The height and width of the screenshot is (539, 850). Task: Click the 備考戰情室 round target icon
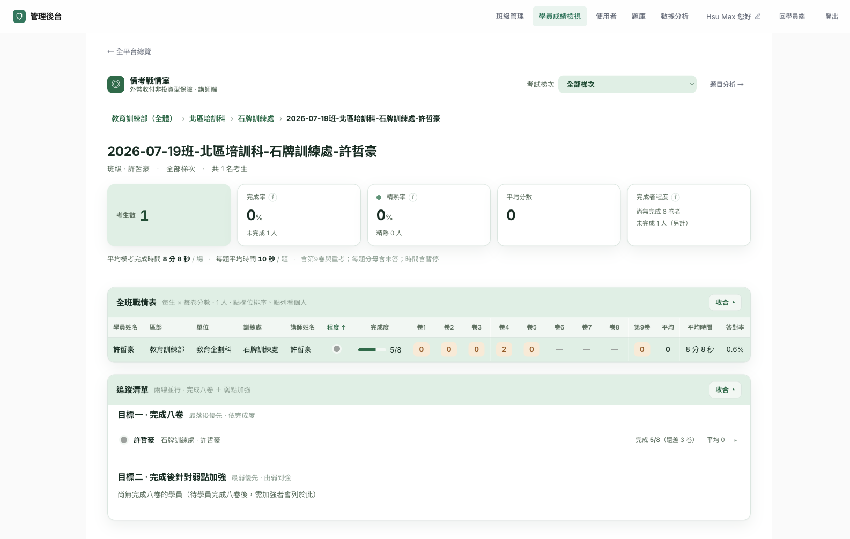tap(116, 84)
